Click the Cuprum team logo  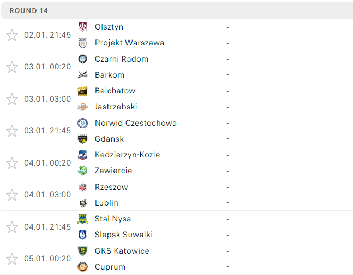82,267
